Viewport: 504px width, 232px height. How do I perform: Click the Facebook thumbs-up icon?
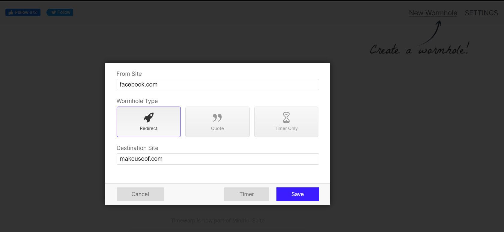coord(11,13)
